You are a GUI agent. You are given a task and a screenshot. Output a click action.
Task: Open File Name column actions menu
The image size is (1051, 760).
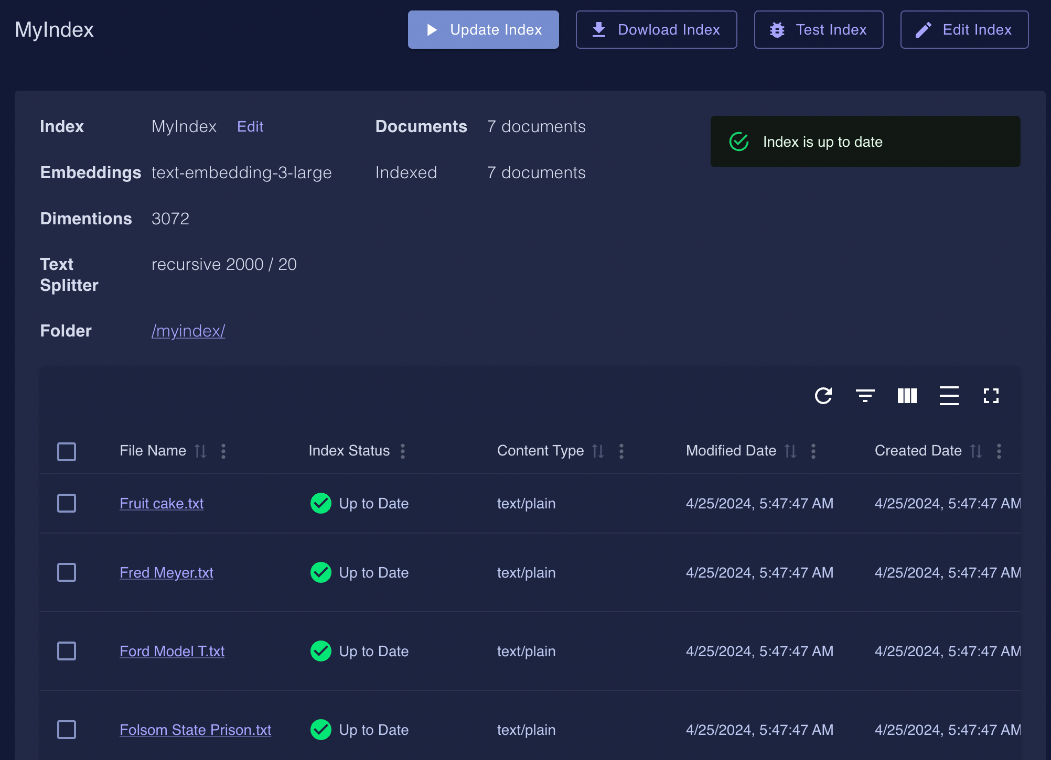223,451
